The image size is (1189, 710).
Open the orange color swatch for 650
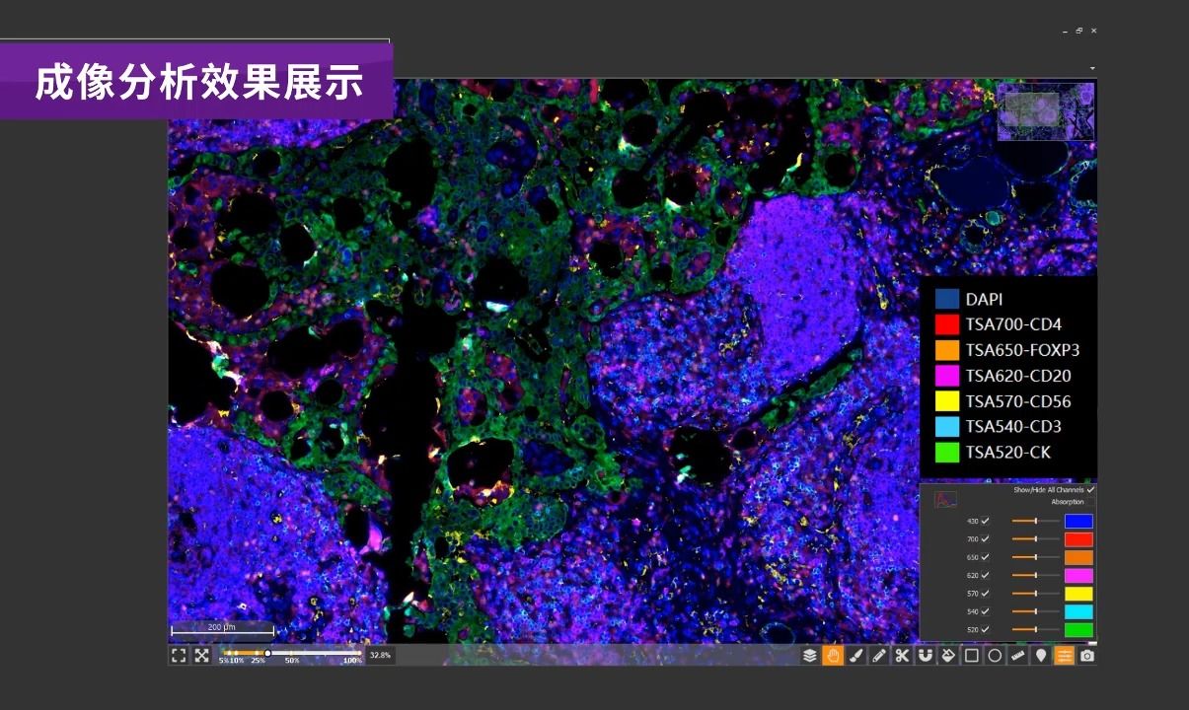click(x=1078, y=557)
